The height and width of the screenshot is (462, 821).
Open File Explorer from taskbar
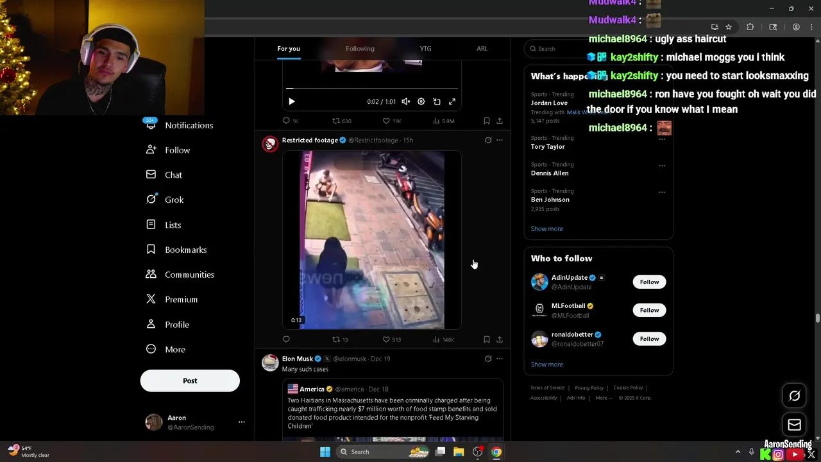click(x=459, y=452)
